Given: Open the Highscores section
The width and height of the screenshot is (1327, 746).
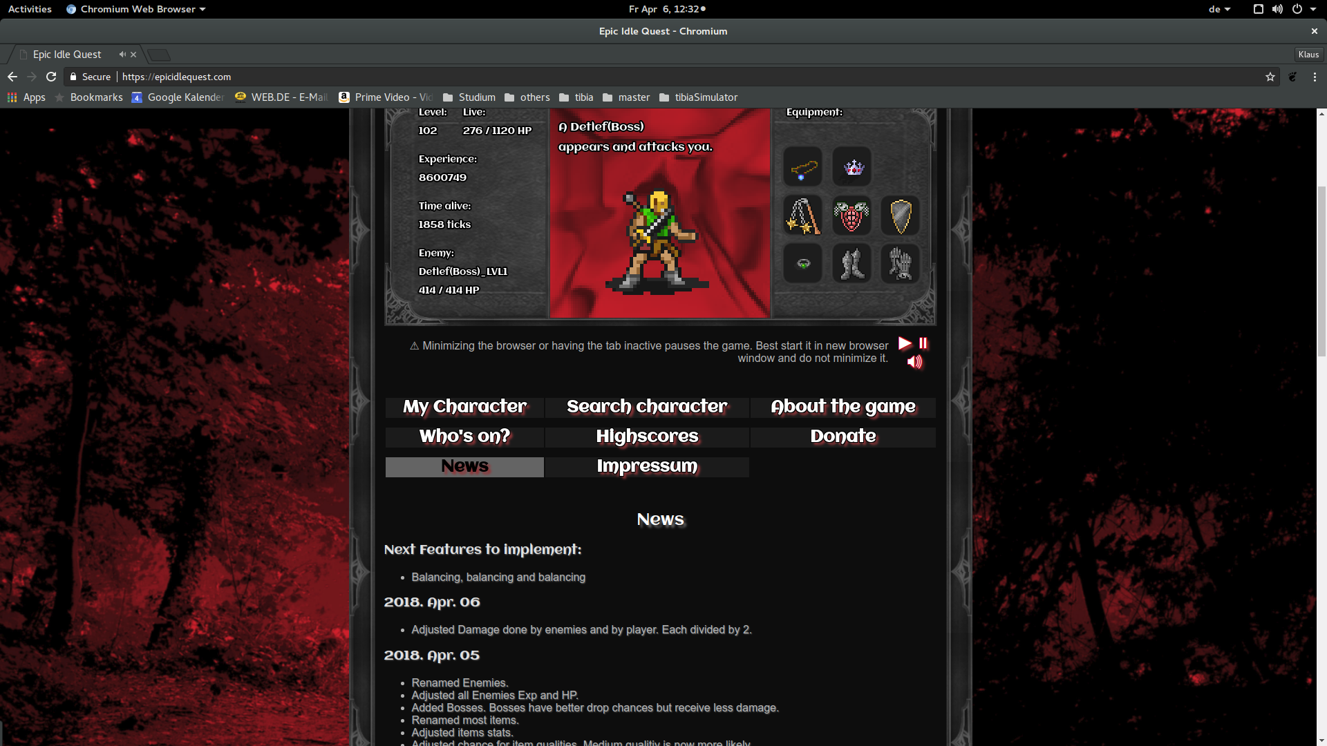Looking at the screenshot, I should pyautogui.click(x=646, y=436).
